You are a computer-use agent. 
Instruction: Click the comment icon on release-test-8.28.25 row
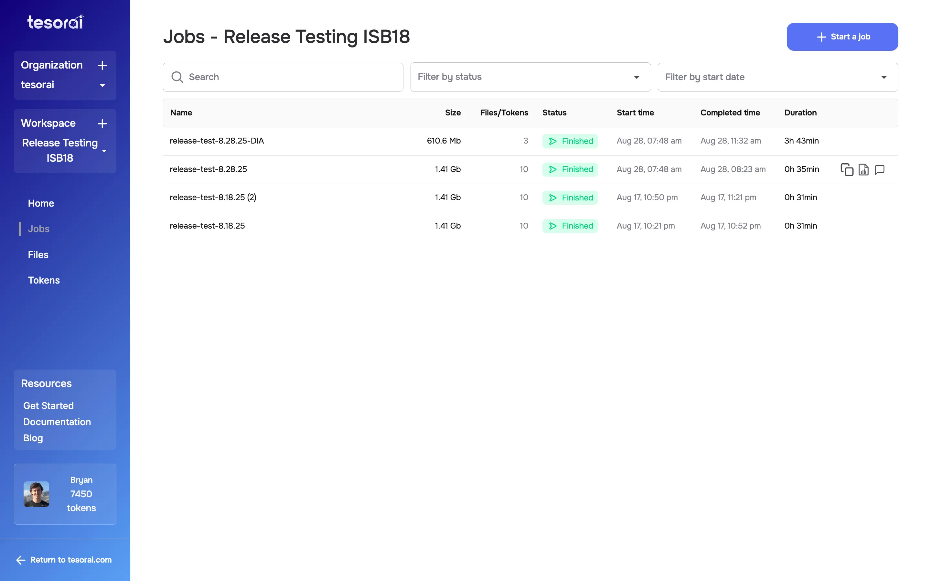(x=880, y=169)
